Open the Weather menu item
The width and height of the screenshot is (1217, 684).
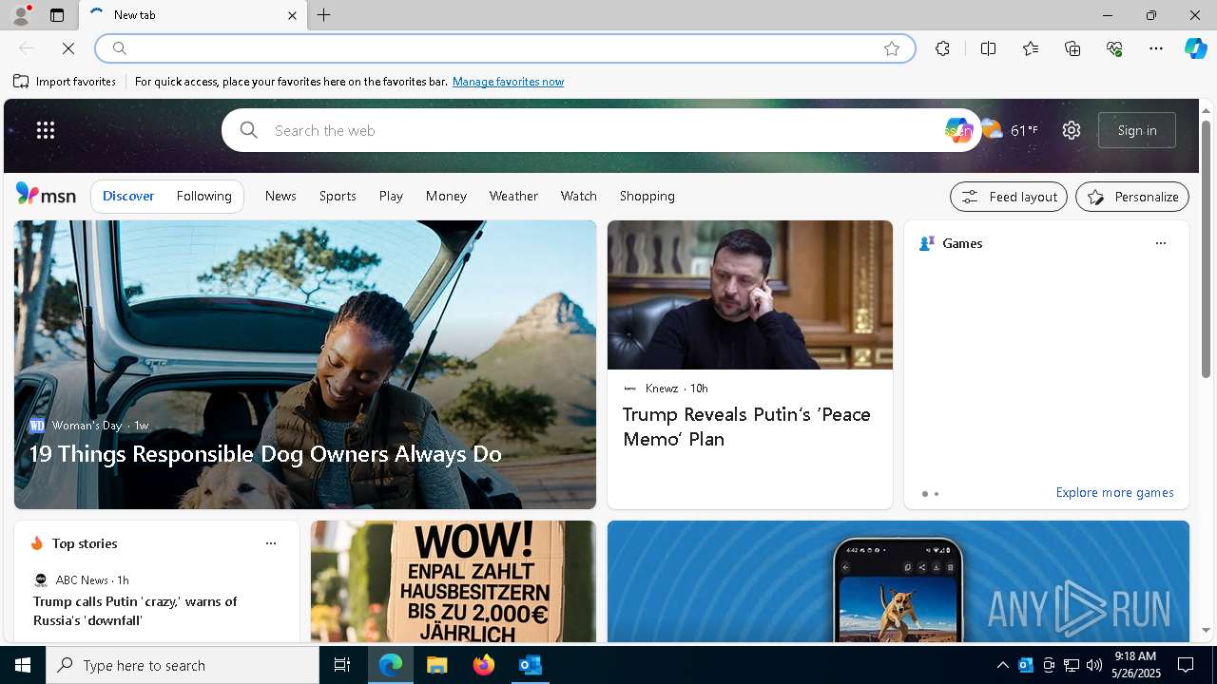point(513,196)
